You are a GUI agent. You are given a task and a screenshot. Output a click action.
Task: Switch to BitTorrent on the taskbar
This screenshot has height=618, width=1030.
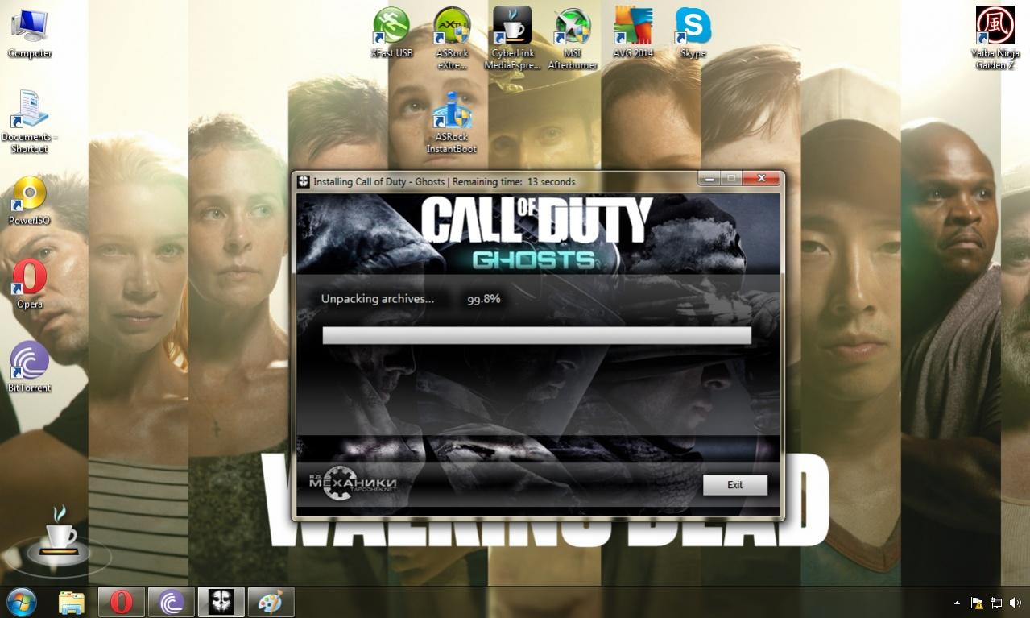(172, 602)
